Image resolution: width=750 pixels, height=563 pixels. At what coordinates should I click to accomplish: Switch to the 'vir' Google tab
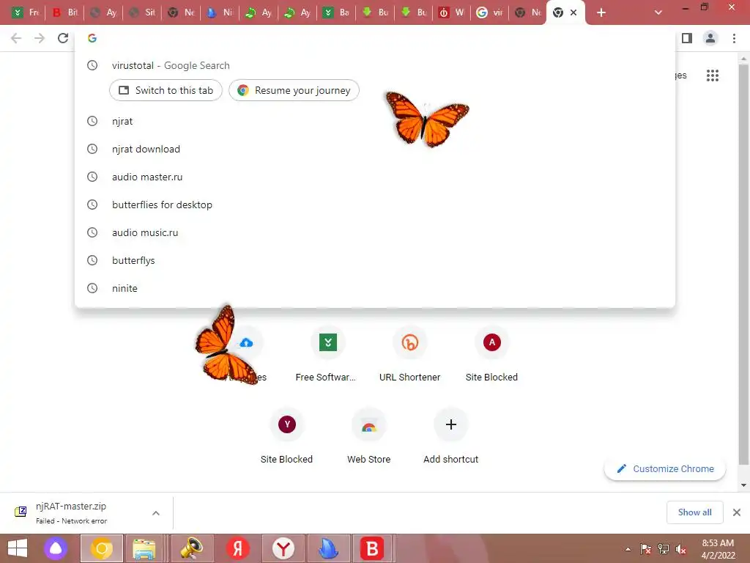pyautogui.click(x=490, y=12)
